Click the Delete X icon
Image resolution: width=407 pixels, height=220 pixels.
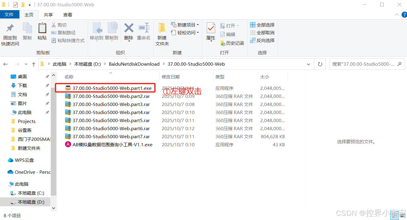tap(129, 28)
